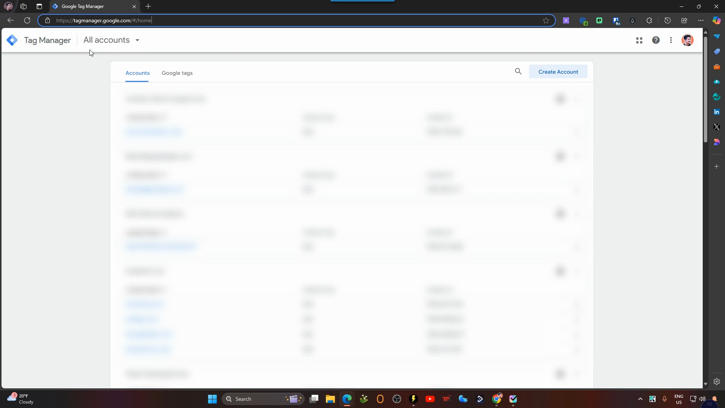
Task: Add this page to favorites with star icon
Action: pyautogui.click(x=546, y=20)
